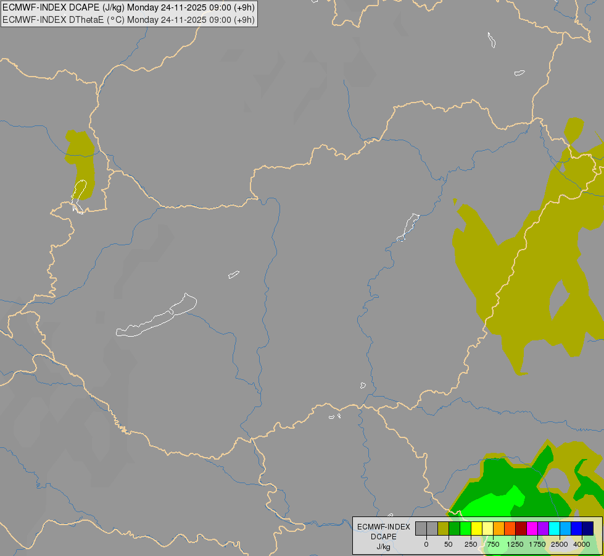The height and width of the screenshot is (556, 604).
Task: Pick the light blue legend swatch
Action: coord(566,528)
